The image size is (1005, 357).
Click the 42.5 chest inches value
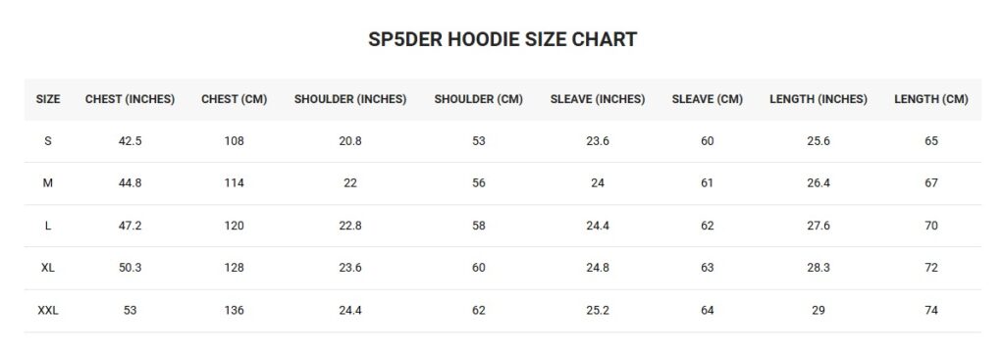click(x=131, y=141)
